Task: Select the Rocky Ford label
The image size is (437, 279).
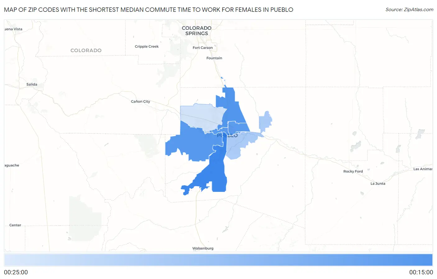Action: pos(353,171)
